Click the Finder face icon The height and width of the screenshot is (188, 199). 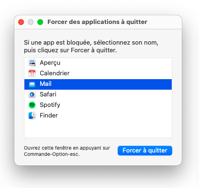[32, 116]
